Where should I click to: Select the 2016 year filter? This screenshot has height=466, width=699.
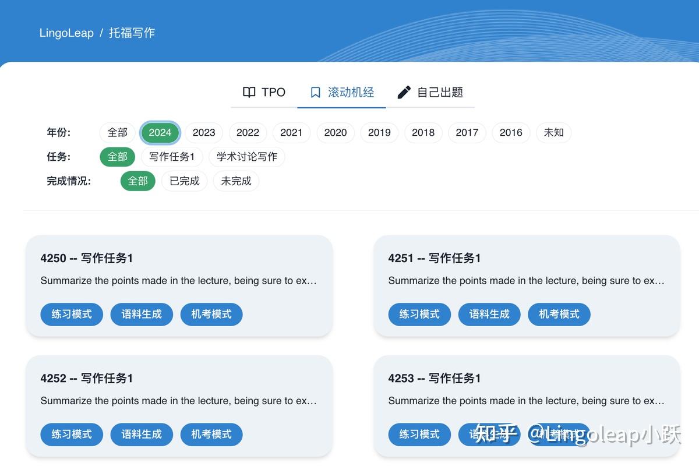pos(510,132)
